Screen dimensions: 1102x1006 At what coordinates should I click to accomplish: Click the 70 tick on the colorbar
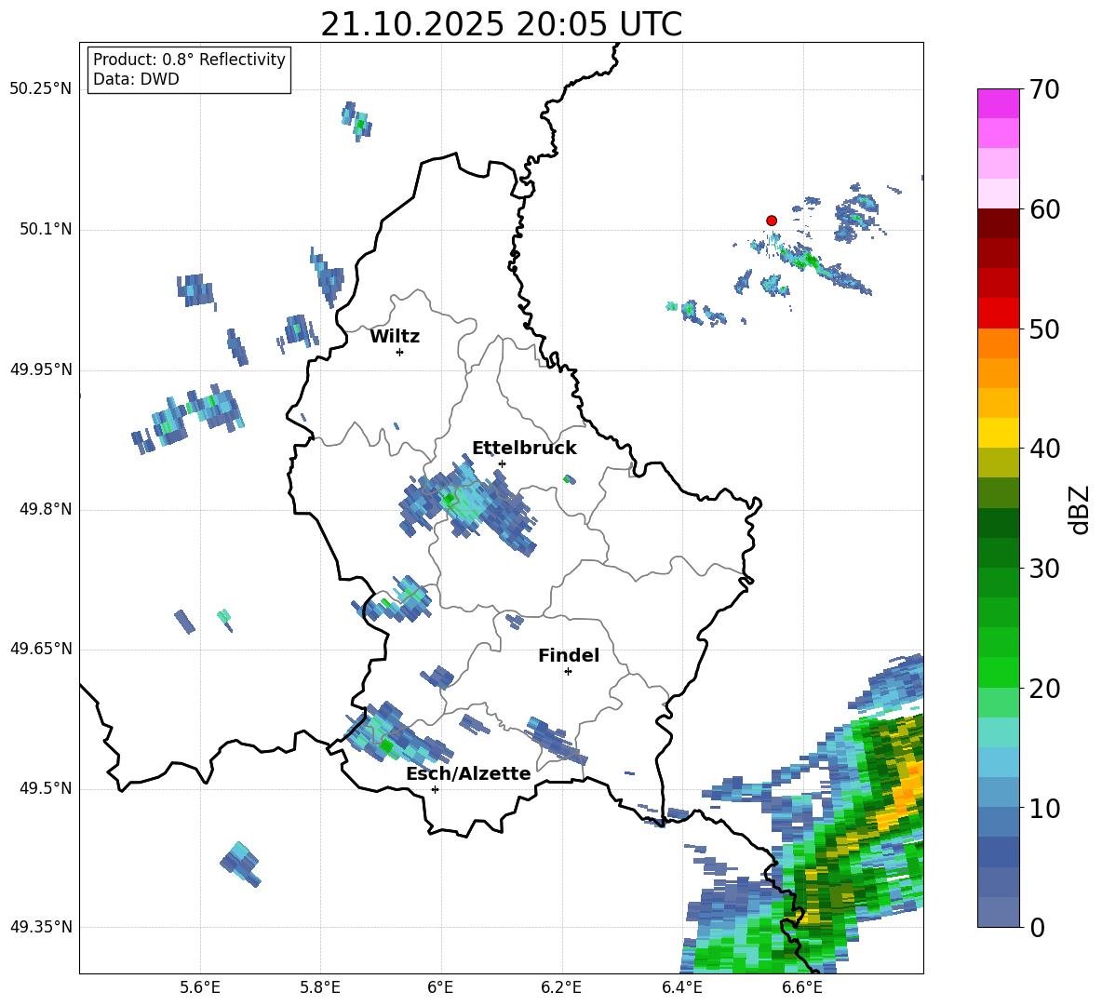[1043, 89]
